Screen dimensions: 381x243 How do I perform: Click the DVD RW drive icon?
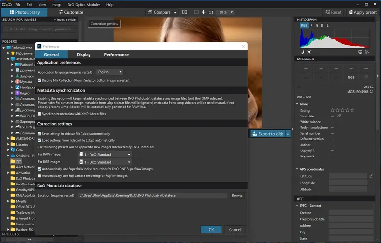click(x=17, y=127)
